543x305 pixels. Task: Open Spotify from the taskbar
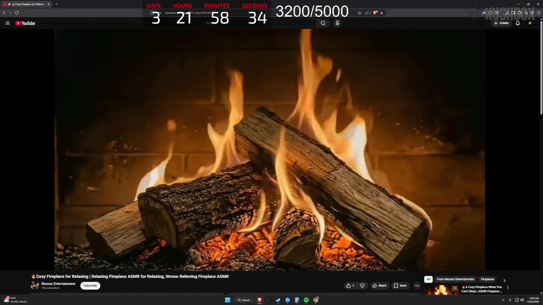tap(306, 300)
